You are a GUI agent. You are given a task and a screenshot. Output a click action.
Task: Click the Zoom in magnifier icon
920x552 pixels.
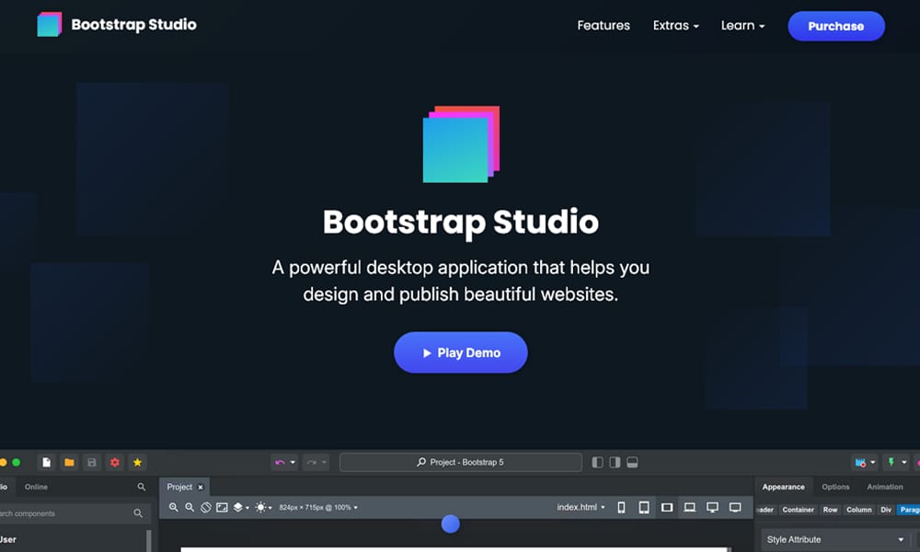click(174, 508)
